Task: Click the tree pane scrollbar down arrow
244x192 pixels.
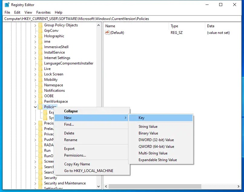Action: coord(98,186)
